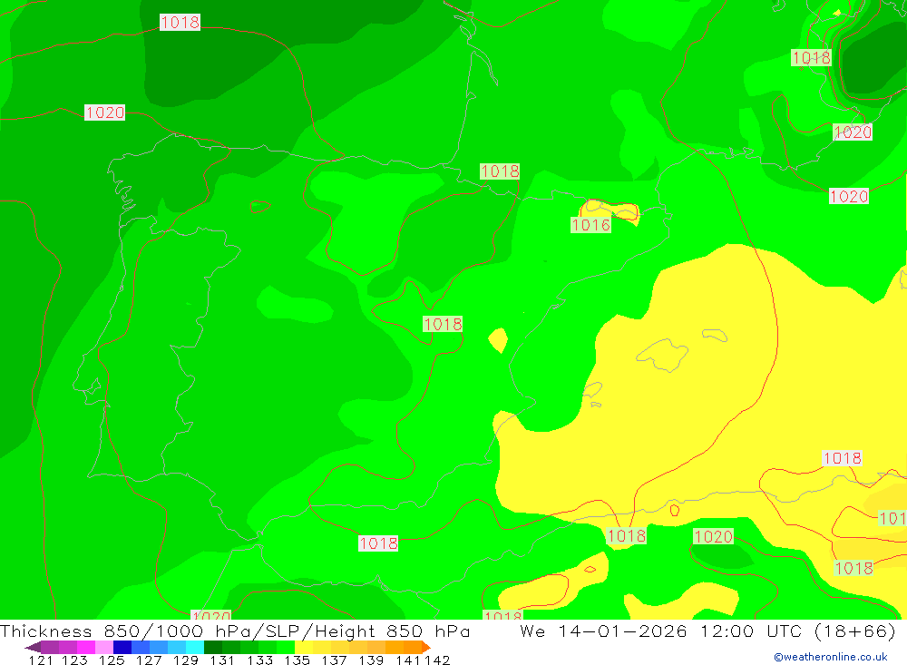Click the Ibiza island outline
The width and height of the screenshot is (907, 665).
(593, 390)
